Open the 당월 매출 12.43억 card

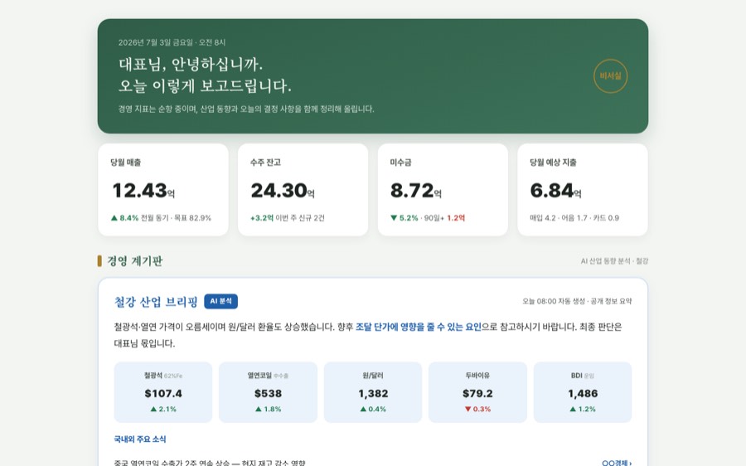coord(163,190)
